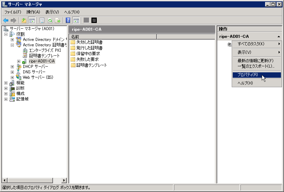284x192 pixels.
Task: Expand the DNS サーバー node
Action: pyautogui.click(x=12, y=72)
